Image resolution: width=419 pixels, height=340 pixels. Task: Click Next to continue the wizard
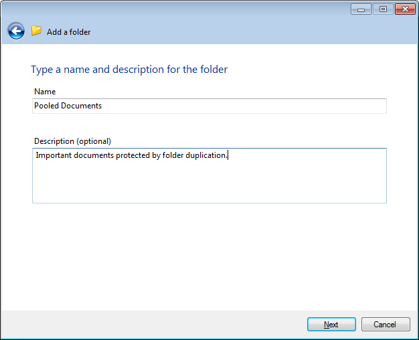(x=331, y=324)
